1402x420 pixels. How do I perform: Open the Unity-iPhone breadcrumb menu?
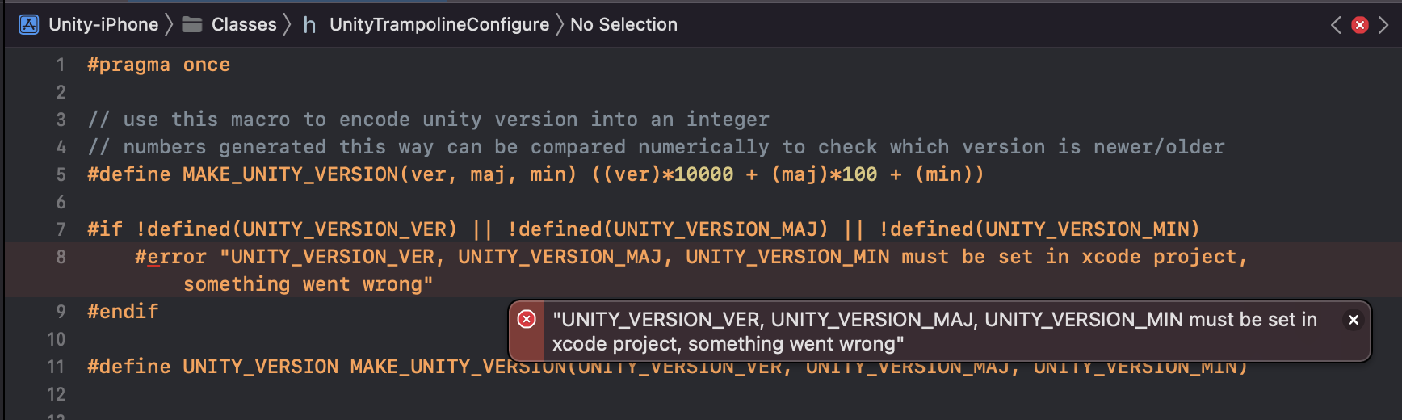pyautogui.click(x=103, y=25)
